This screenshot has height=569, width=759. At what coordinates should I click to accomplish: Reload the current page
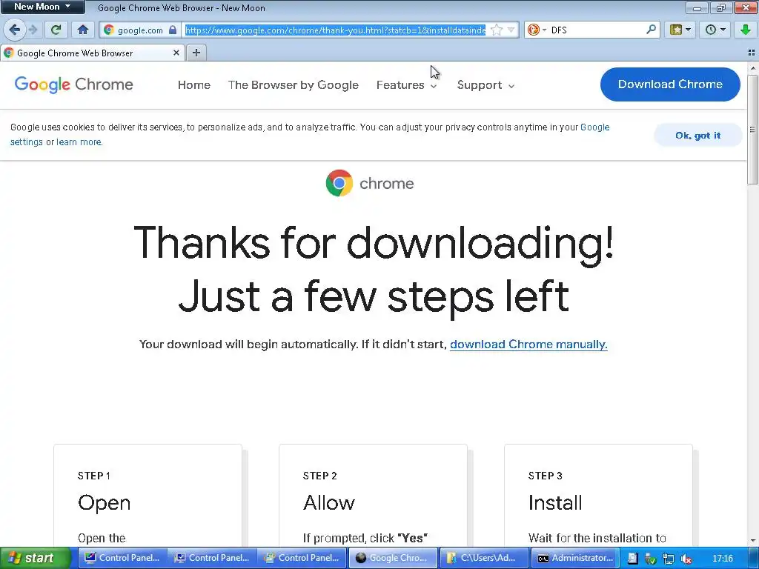(x=56, y=30)
